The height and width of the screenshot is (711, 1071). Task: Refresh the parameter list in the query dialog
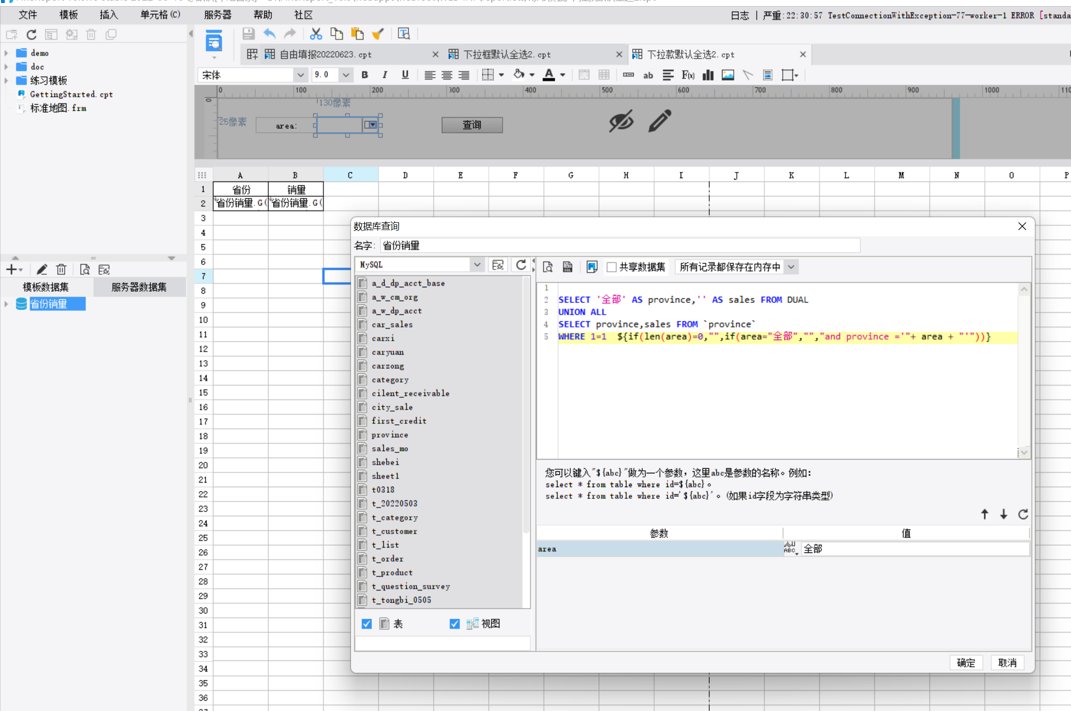(x=1023, y=514)
